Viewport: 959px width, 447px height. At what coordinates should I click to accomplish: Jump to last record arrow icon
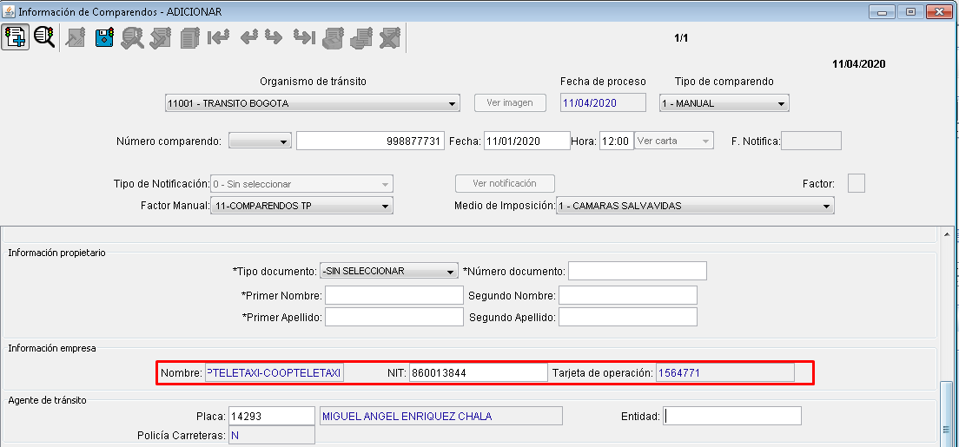(x=303, y=37)
